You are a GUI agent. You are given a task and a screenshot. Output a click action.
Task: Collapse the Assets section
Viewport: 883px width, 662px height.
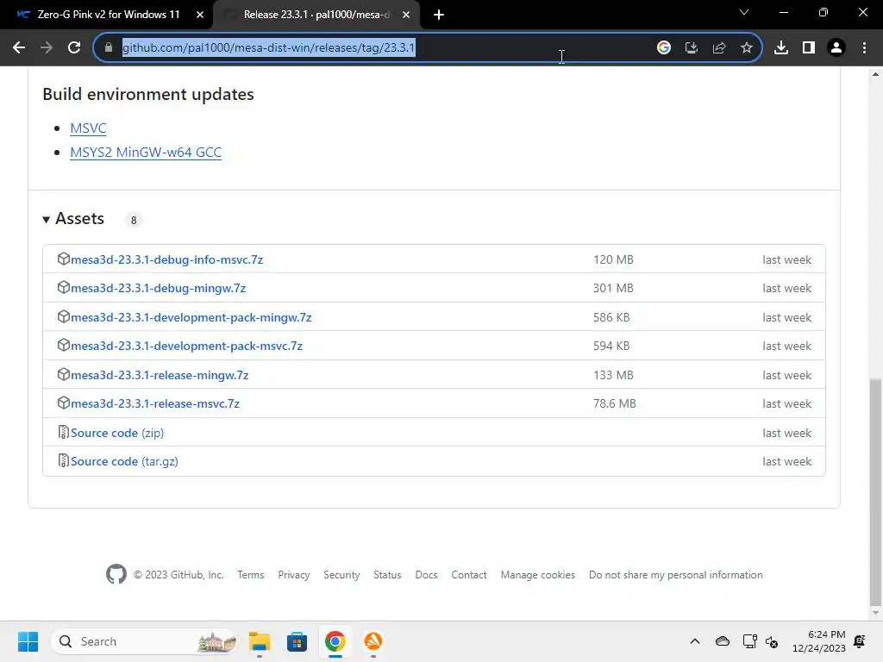73,219
